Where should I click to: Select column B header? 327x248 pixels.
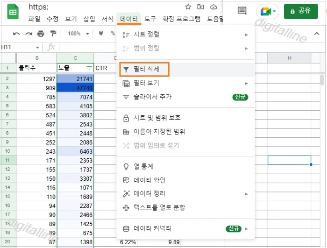37,58
